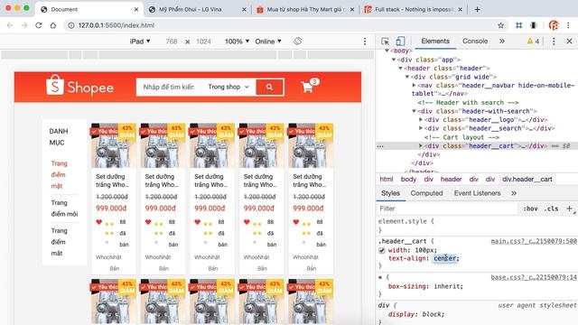Bookmark this page with the star icon
Image resolution: width=578 pixels, height=325 pixels.
tap(500, 25)
